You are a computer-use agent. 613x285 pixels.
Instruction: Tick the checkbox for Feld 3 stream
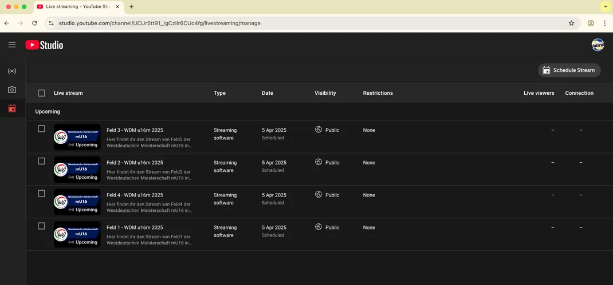pyautogui.click(x=41, y=129)
